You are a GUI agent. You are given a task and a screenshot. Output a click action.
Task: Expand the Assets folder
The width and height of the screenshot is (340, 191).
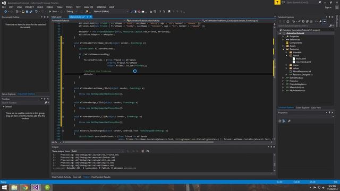tap(283, 46)
